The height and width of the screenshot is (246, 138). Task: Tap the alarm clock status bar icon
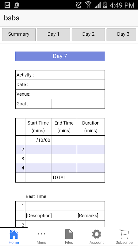79,5
